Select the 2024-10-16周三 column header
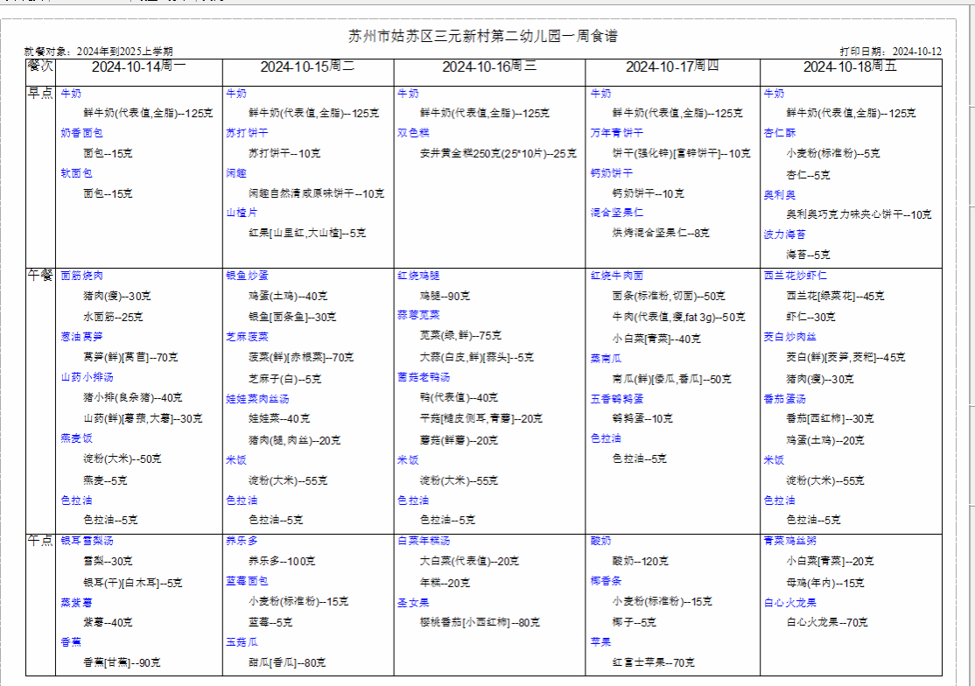Screen dimensions: 975x686 (489, 66)
